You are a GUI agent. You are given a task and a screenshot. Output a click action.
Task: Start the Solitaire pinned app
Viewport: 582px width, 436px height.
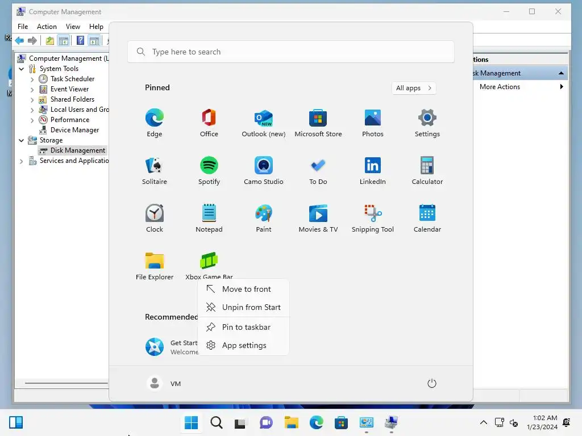pos(155,171)
